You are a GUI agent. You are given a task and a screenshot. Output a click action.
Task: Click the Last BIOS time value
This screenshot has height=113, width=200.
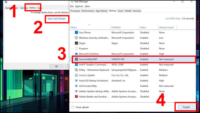pyautogui.click(x=188, y=19)
